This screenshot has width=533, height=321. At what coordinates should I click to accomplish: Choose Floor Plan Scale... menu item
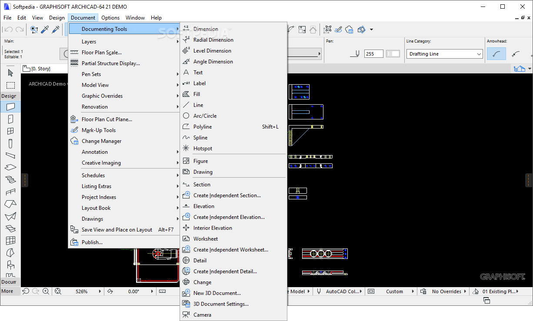tap(124, 53)
